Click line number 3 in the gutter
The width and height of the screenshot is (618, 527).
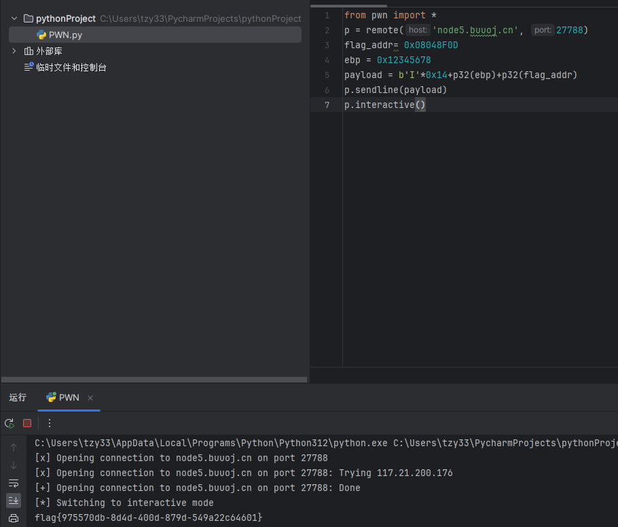(327, 46)
